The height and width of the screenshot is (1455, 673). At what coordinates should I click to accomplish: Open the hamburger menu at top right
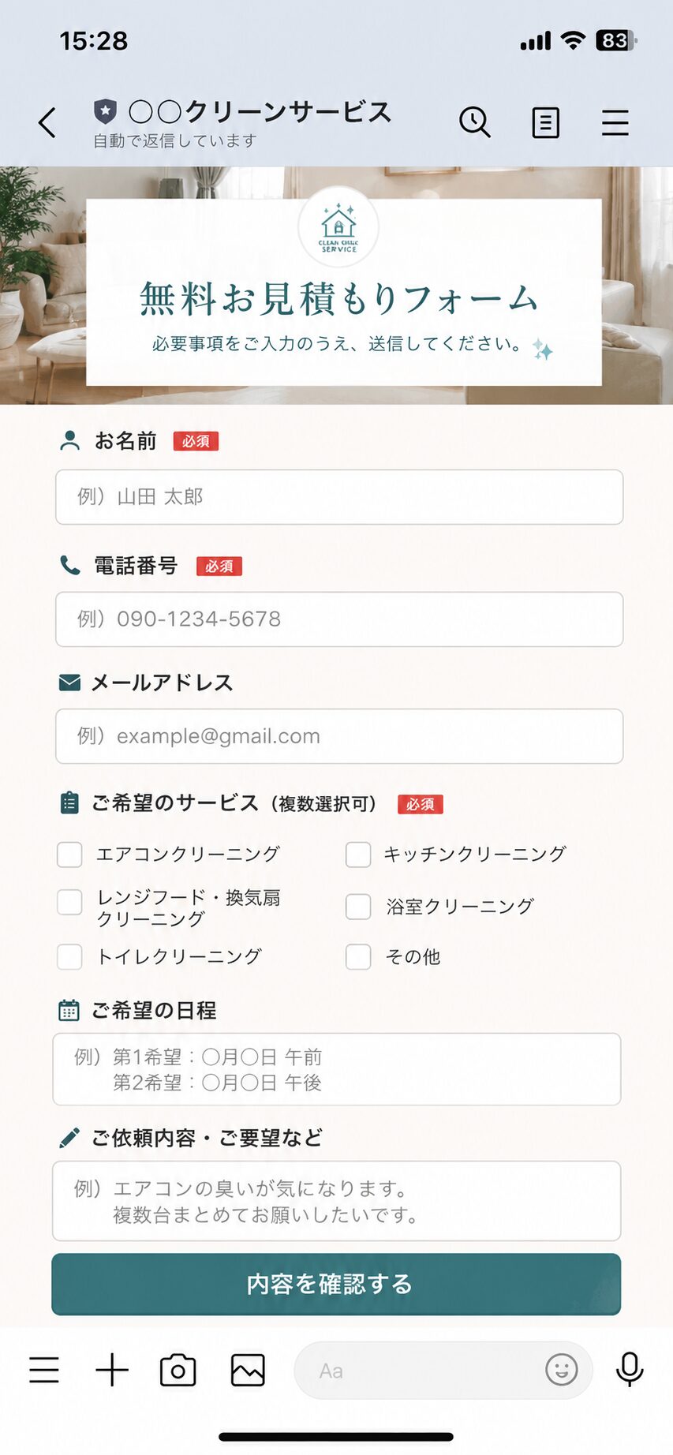click(x=615, y=123)
